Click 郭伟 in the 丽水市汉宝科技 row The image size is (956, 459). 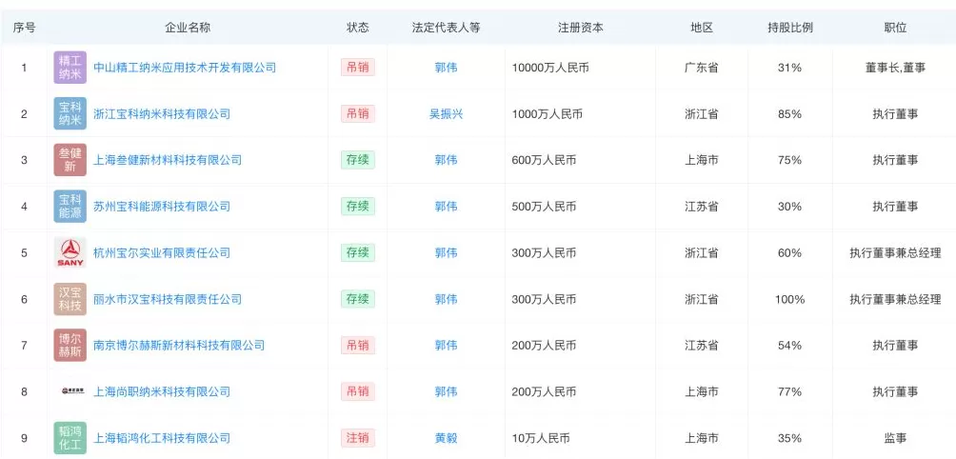click(446, 299)
